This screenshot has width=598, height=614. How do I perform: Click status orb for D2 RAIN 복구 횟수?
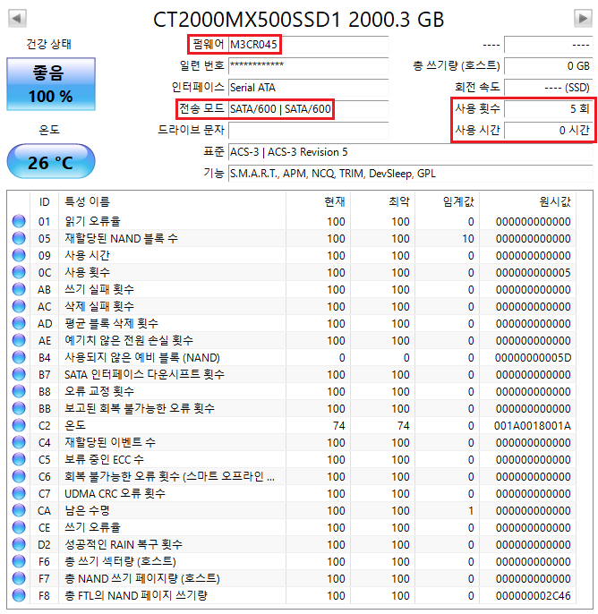point(19,545)
